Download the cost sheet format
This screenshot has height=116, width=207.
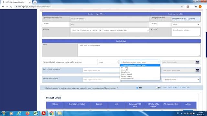click(x=176, y=88)
